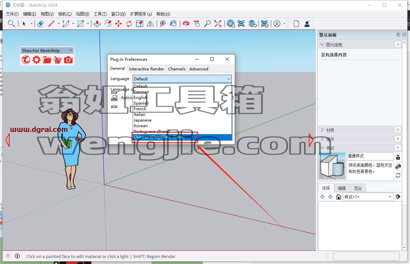Open the account icon dropdown arrow
Viewport: 410px width, 264px height.
pos(285,24)
